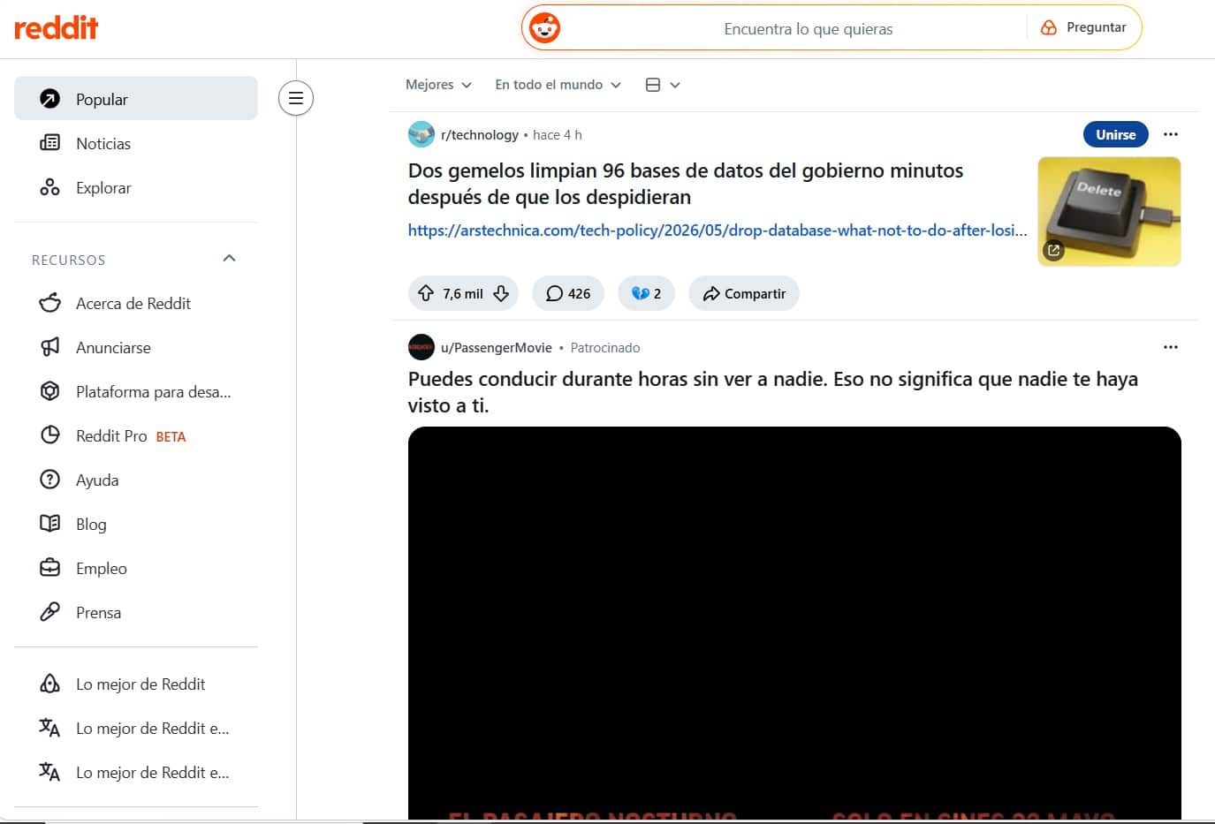Open Acerca de Reddit link
The height and width of the screenshot is (824, 1215).
tap(136, 303)
